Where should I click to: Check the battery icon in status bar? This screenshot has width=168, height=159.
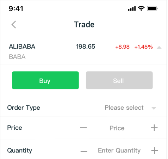[152, 8]
